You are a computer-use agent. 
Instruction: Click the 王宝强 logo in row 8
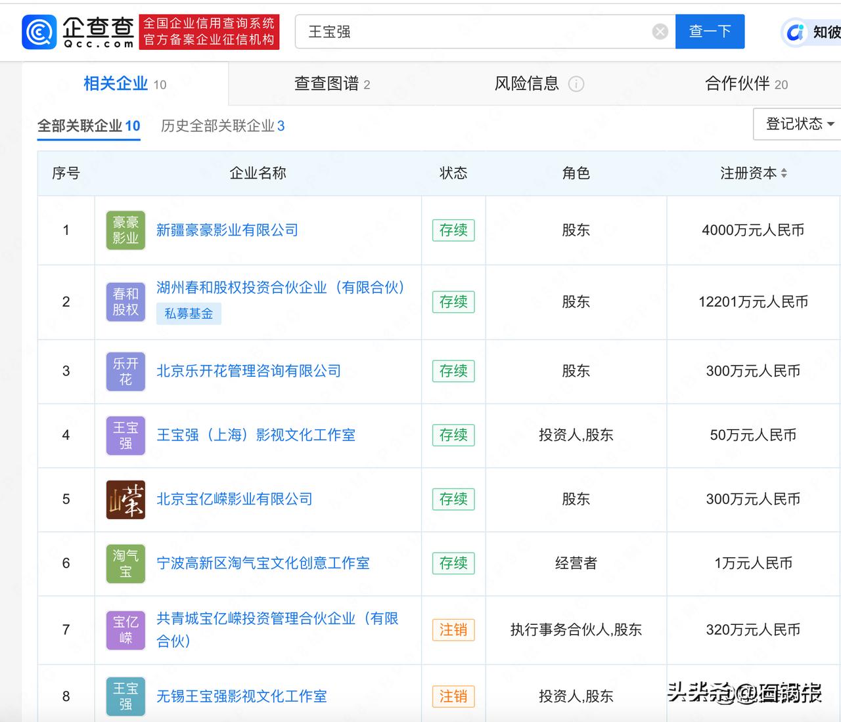[125, 696]
